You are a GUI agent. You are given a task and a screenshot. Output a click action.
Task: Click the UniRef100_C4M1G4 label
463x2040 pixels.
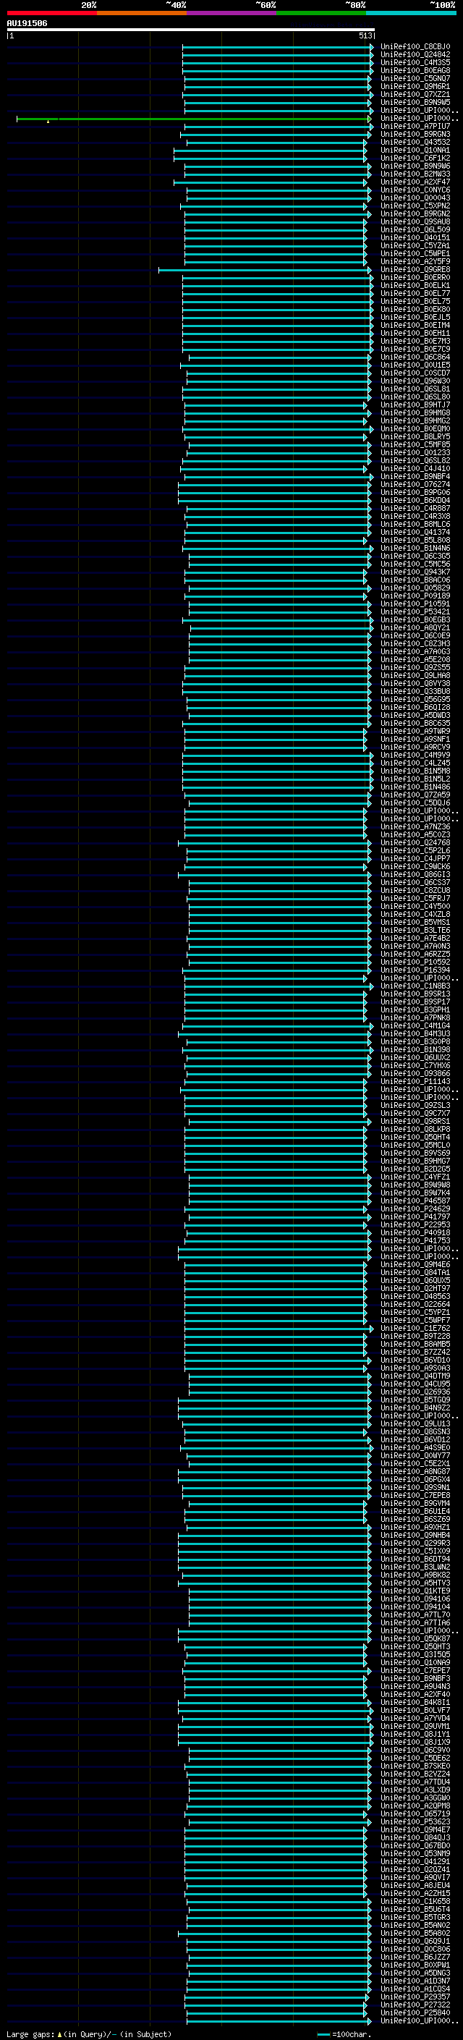[415, 1025]
